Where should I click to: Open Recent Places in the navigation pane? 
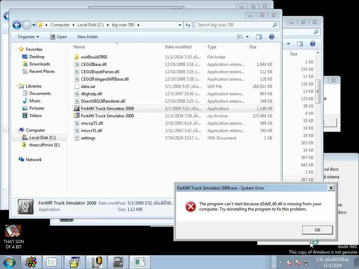click(x=42, y=71)
